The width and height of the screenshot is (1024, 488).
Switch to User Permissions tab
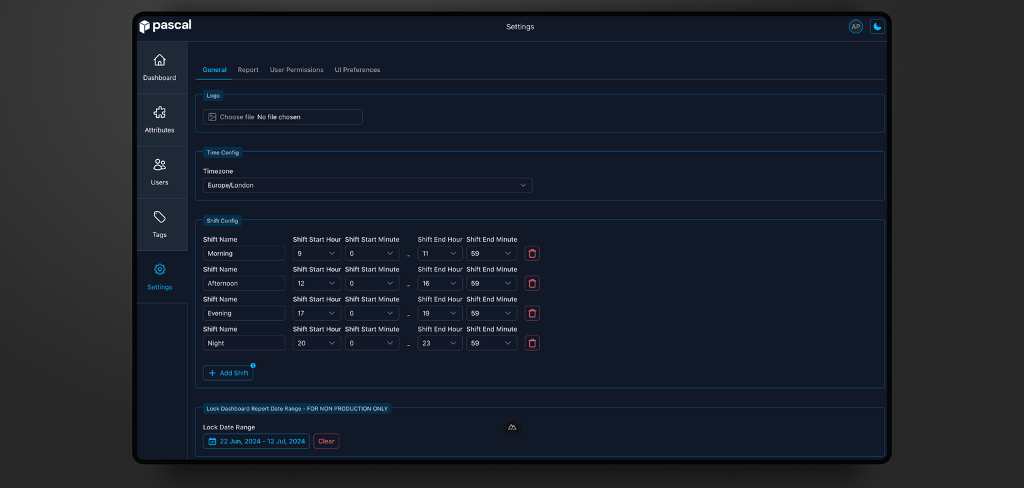pyautogui.click(x=297, y=70)
